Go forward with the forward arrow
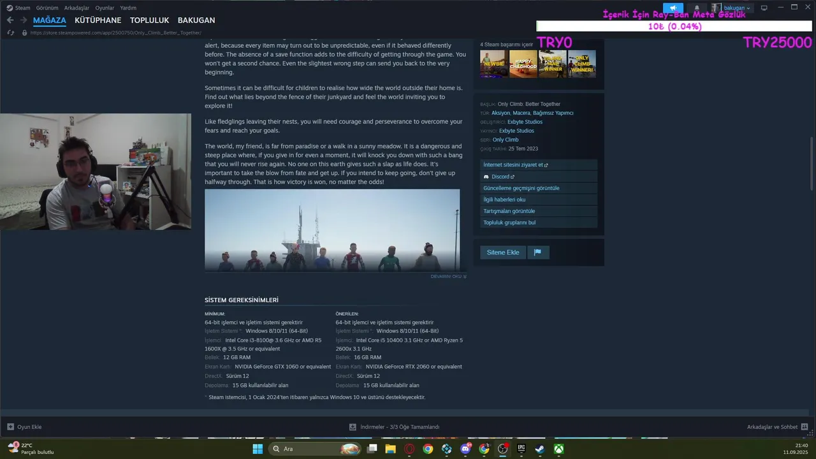The image size is (816, 459). click(24, 20)
